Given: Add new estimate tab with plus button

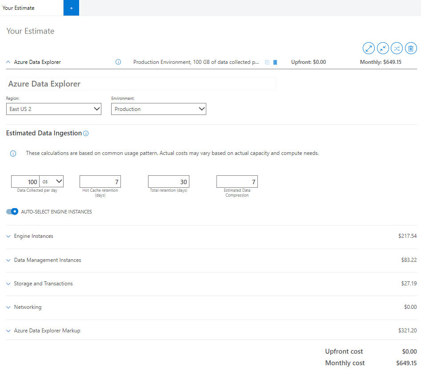Looking at the screenshot, I should click(71, 8).
